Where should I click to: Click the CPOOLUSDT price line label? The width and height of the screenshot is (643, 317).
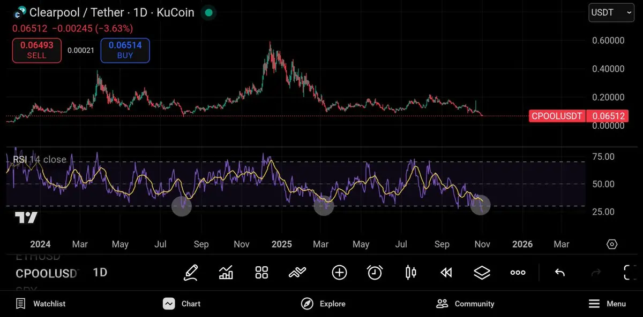pos(557,116)
